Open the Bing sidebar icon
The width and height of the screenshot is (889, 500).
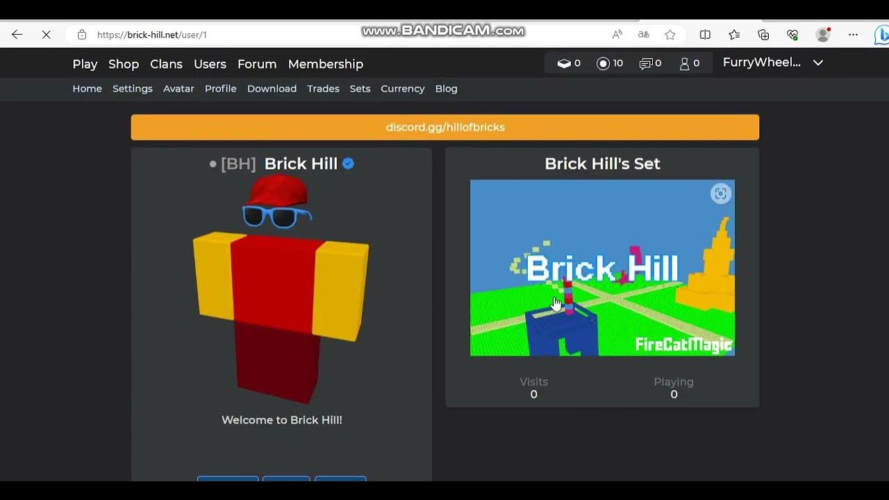[882, 35]
